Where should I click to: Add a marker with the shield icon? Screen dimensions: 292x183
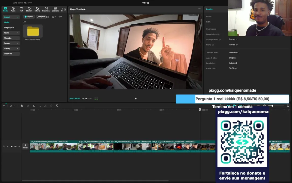pyautogui.click(x=57, y=106)
